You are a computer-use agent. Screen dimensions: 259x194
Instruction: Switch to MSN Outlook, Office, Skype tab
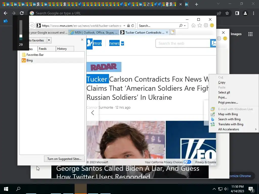point(94,33)
